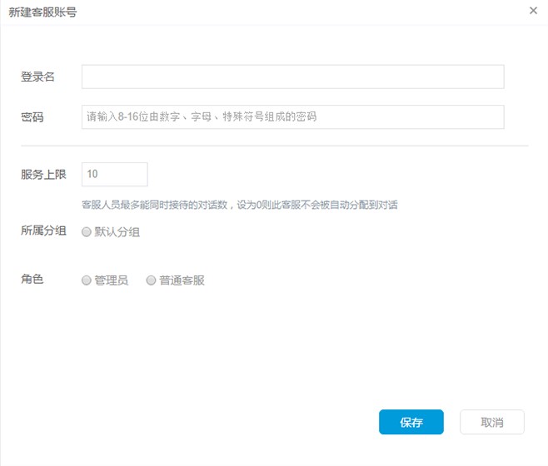
Task: Click the 登录名 field label
Action: 37,77
